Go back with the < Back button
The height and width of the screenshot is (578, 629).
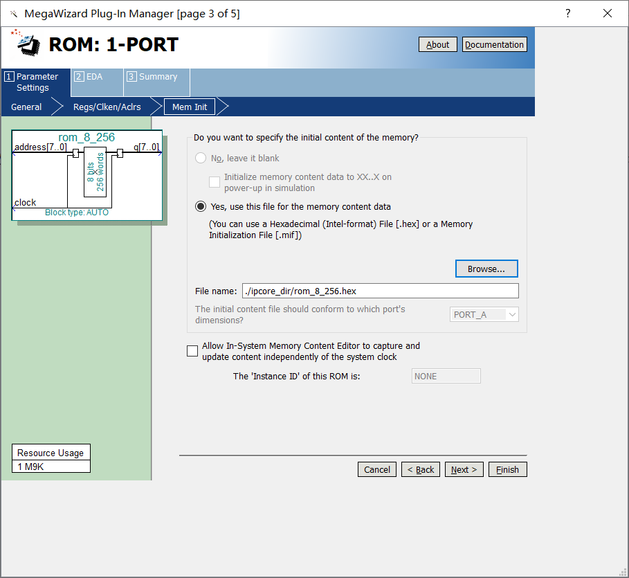point(421,469)
